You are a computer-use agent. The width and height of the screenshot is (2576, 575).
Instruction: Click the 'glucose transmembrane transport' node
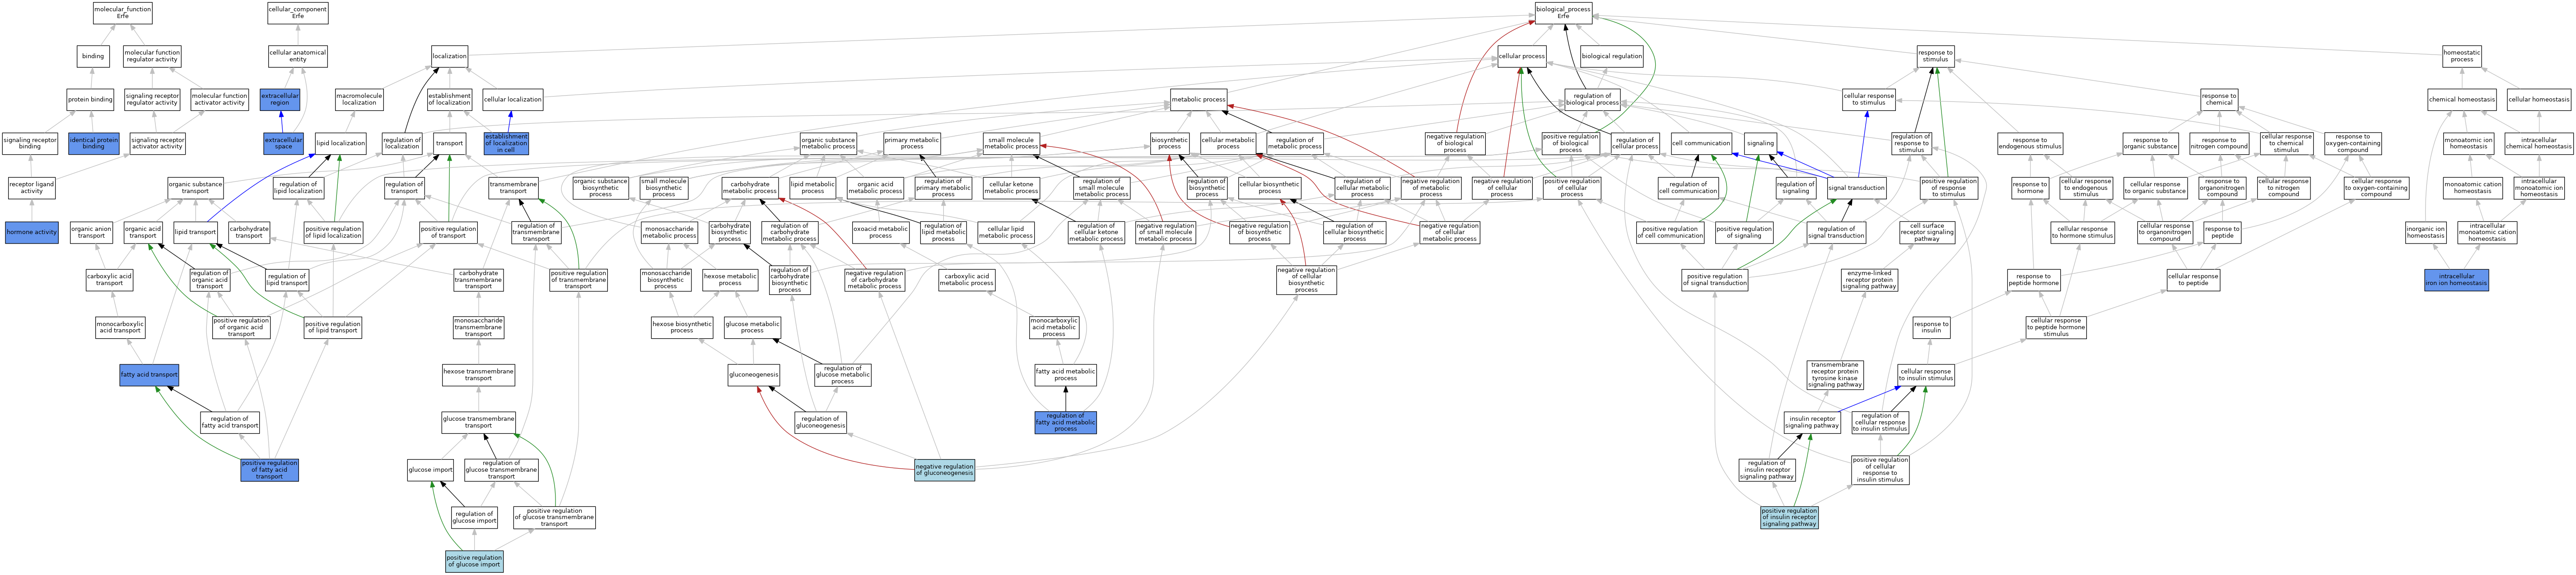479,422
